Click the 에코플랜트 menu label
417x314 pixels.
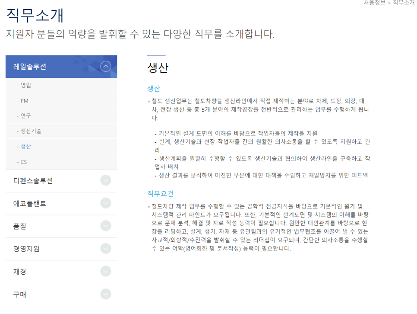pyautogui.click(x=30, y=203)
